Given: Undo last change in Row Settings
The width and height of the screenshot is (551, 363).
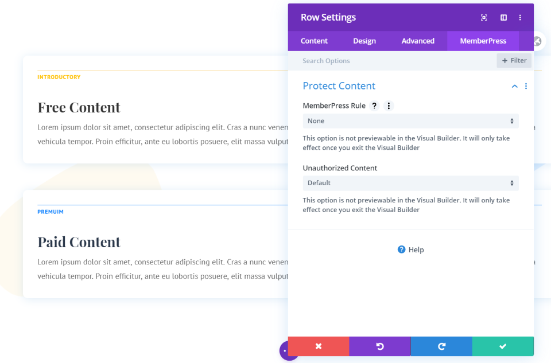Looking at the screenshot, I should coord(380,346).
